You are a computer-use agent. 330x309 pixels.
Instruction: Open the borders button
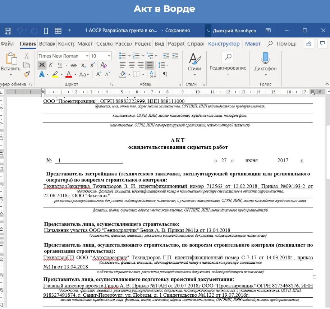click(136, 74)
